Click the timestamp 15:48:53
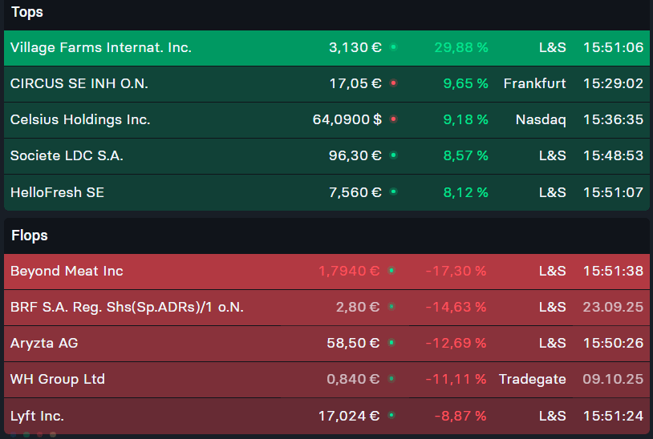This screenshot has width=653, height=439. [613, 156]
